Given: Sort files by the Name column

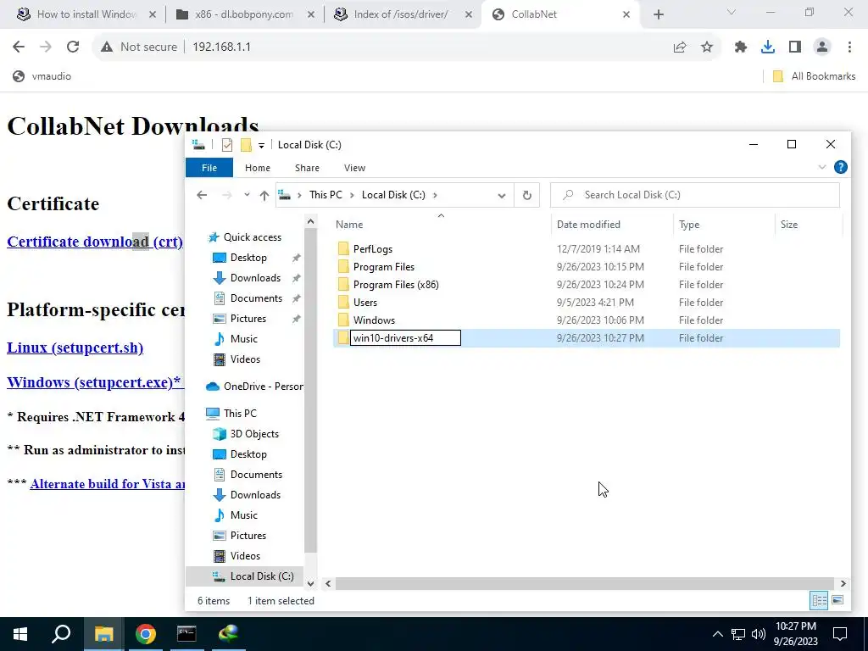Looking at the screenshot, I should click(x=349, y=225).
